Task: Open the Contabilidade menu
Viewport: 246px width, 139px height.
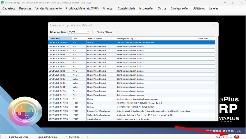Action: 126,8
